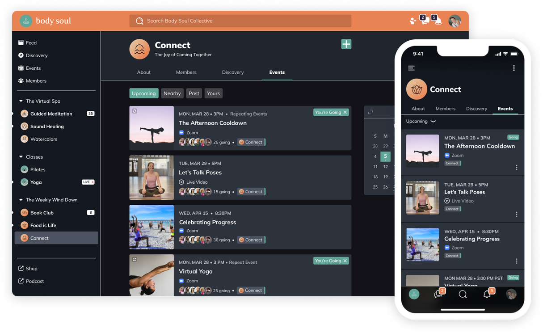Click the Search Body Soul Collective field
The height and width of the screenshot is (333, 543).
240,21
